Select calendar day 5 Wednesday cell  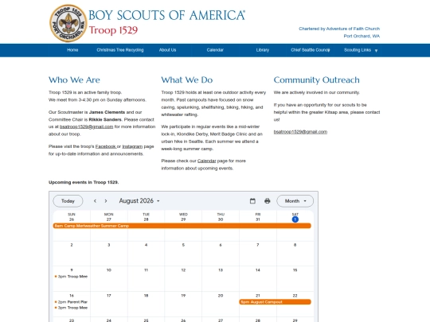coord(183,254)
